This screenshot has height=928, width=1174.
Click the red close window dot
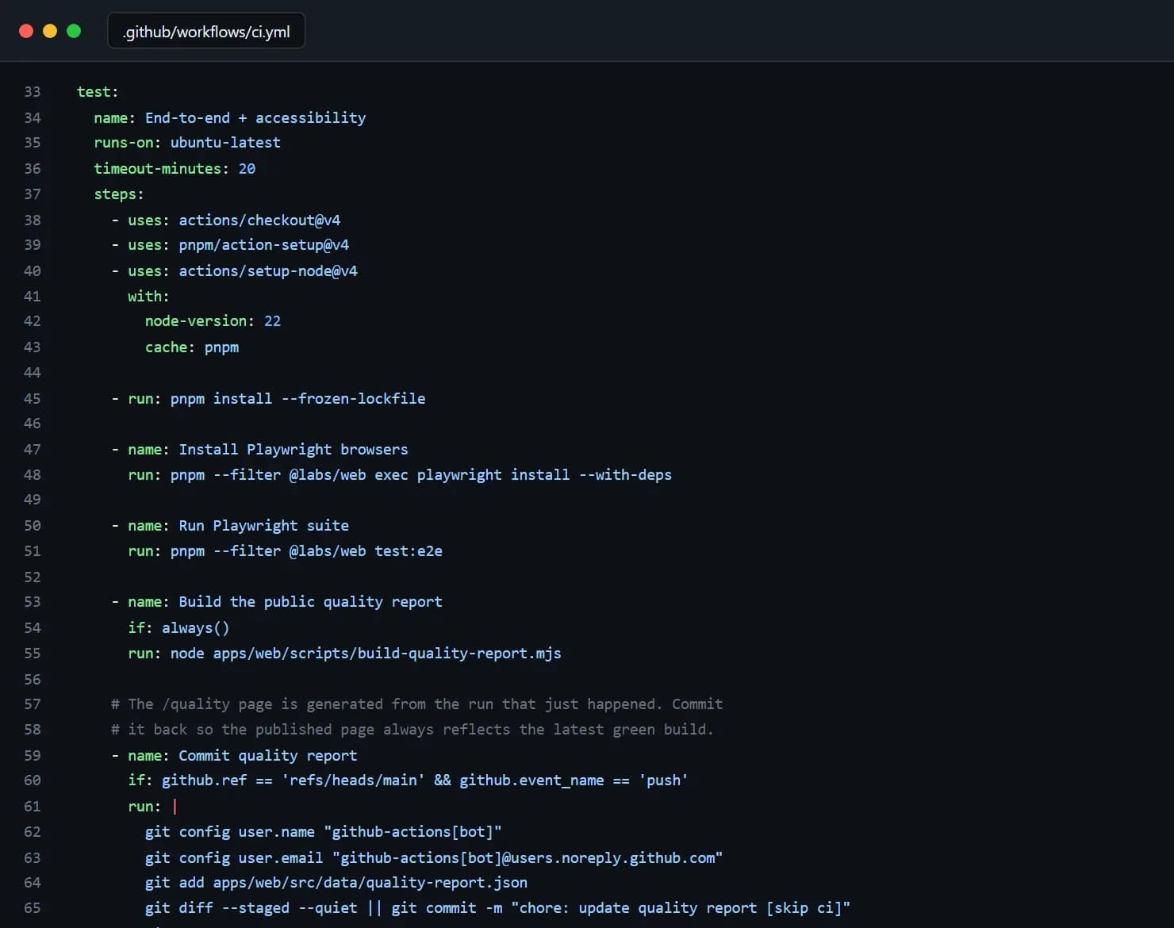pos(26,31)
